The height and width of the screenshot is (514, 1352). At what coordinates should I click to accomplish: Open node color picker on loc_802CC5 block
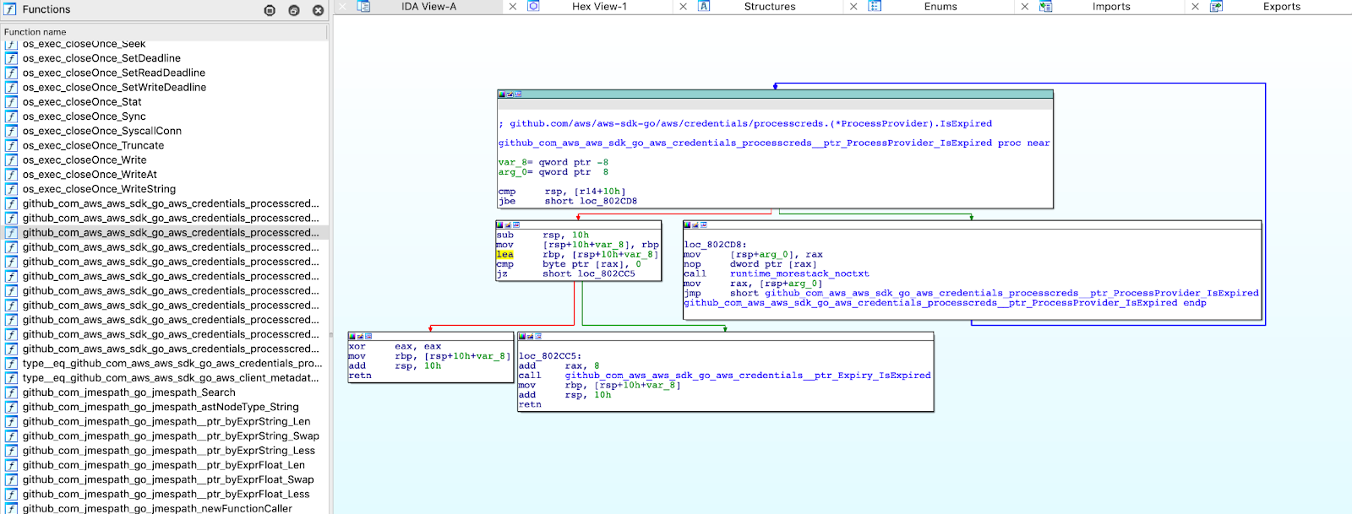(x=522, y=337)
